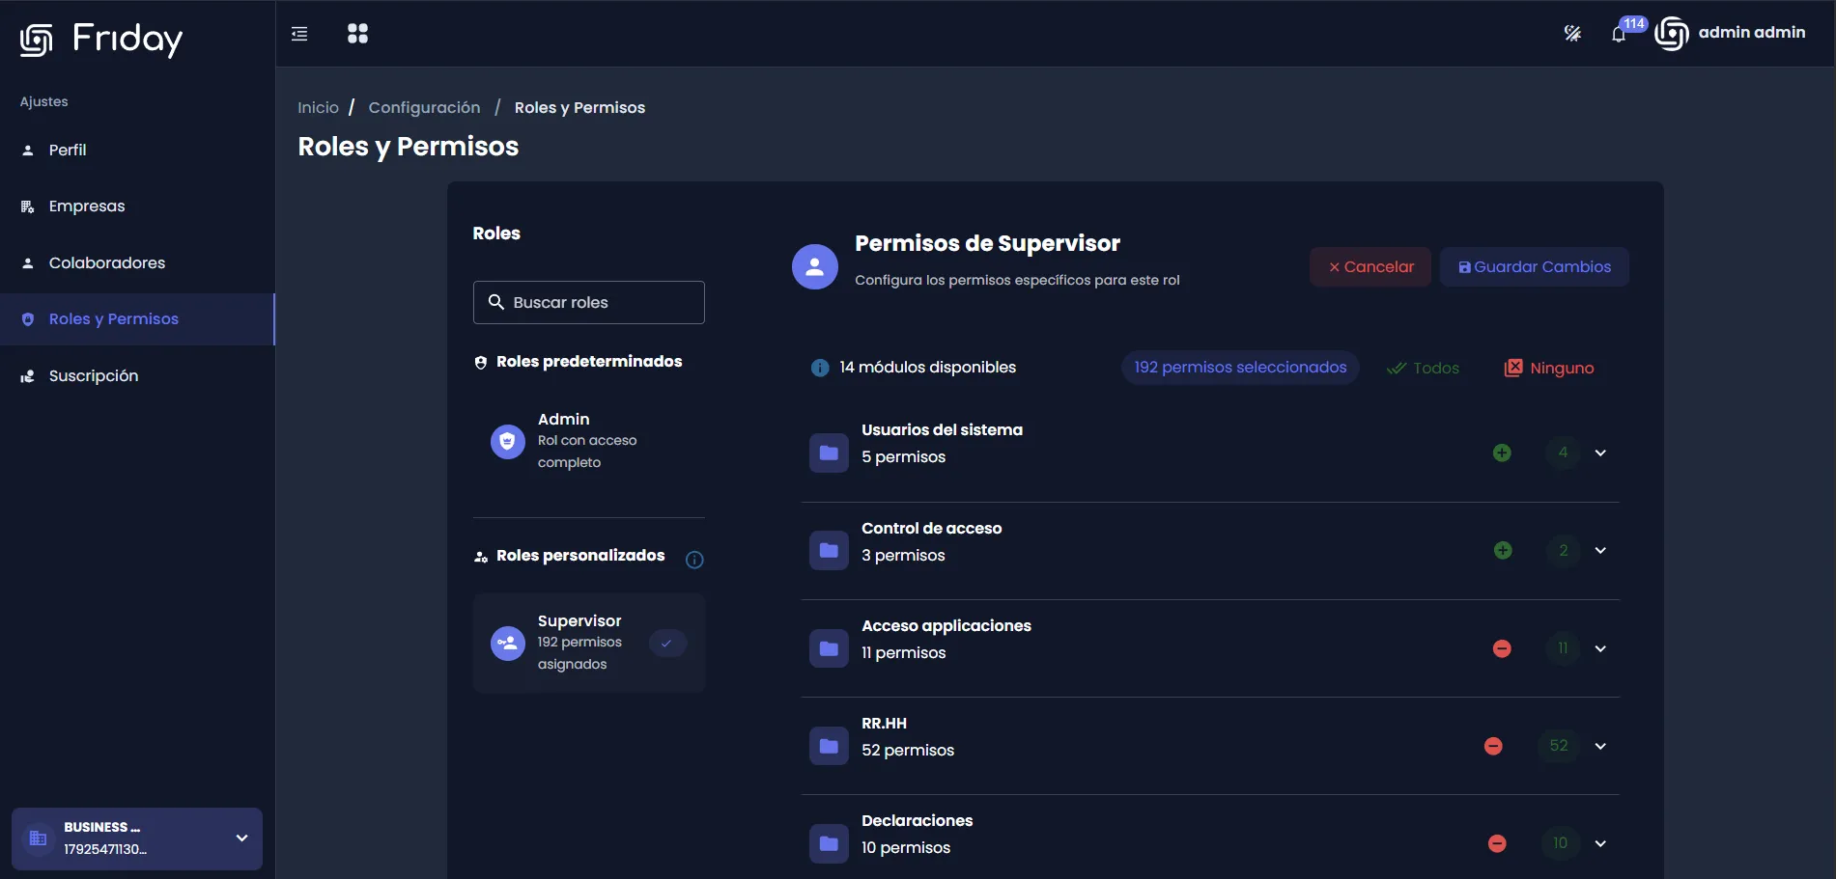Screen dimensions: 1836x879
Task: Click the Supervisor role avatar icon
Action: [508, 643]
